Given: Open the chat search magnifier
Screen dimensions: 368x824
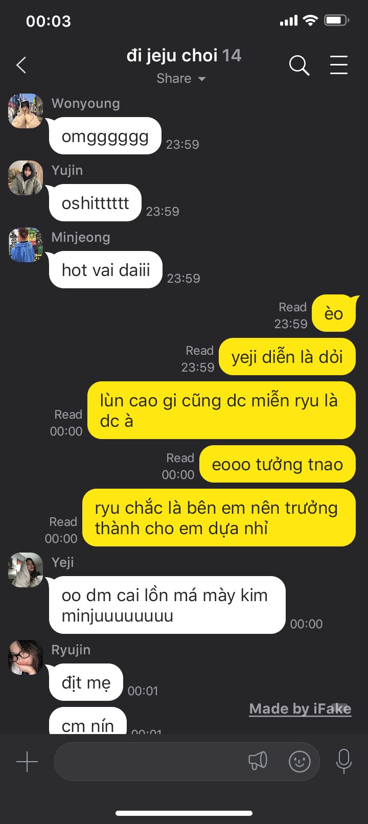Looking at the screenshot, I should [x=299, y=65].
